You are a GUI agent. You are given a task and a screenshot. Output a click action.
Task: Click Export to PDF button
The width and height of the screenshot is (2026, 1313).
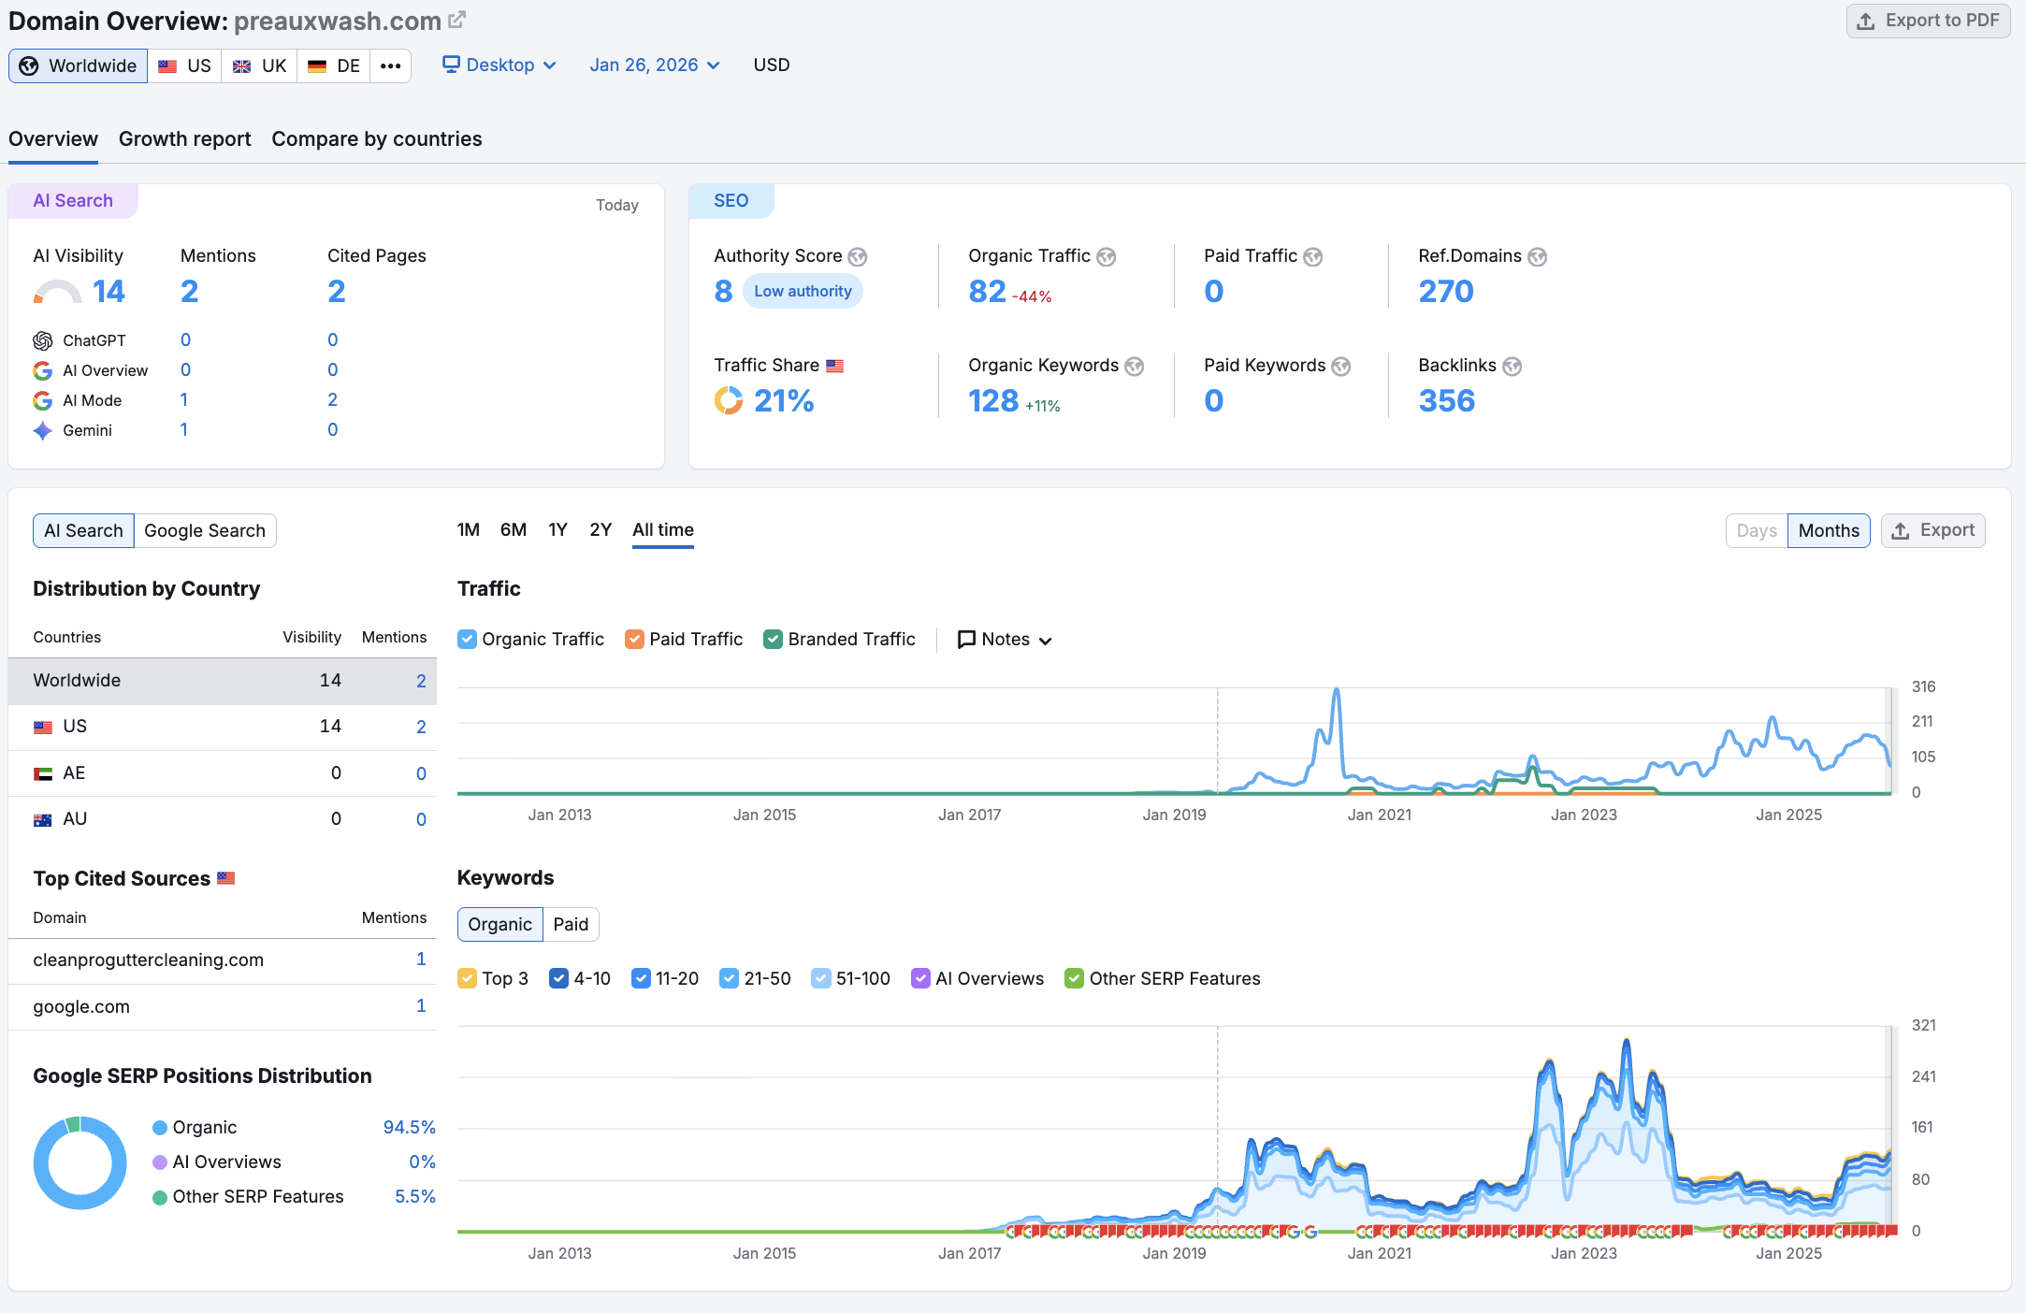pyautogui.click(x=1928, y=21)
